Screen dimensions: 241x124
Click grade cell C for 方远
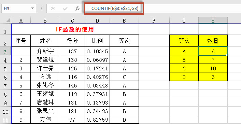tap(124, 77)
